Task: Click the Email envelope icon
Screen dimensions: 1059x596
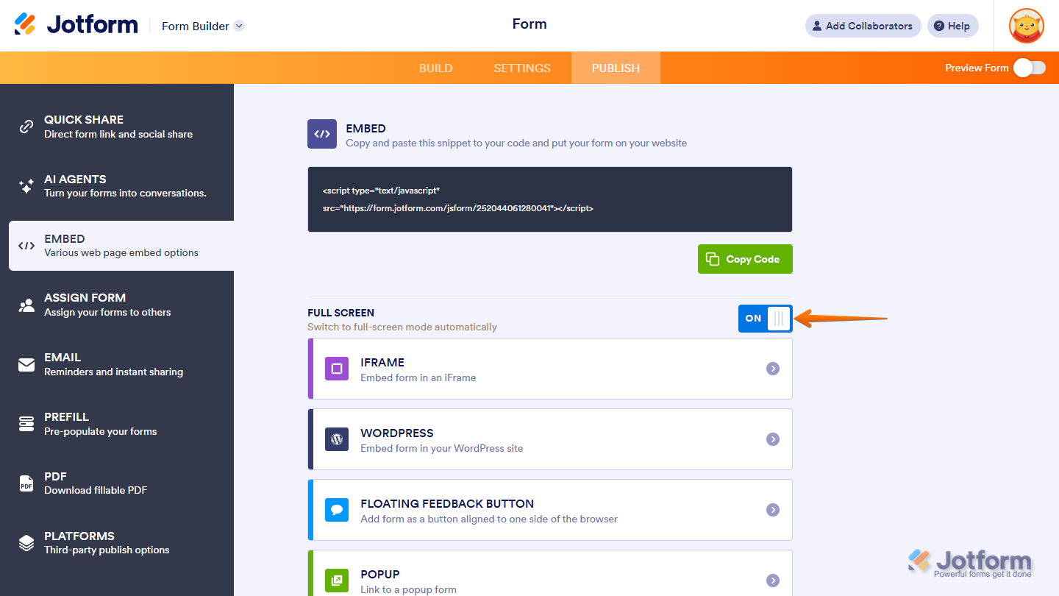Action: tap(26, 364)
